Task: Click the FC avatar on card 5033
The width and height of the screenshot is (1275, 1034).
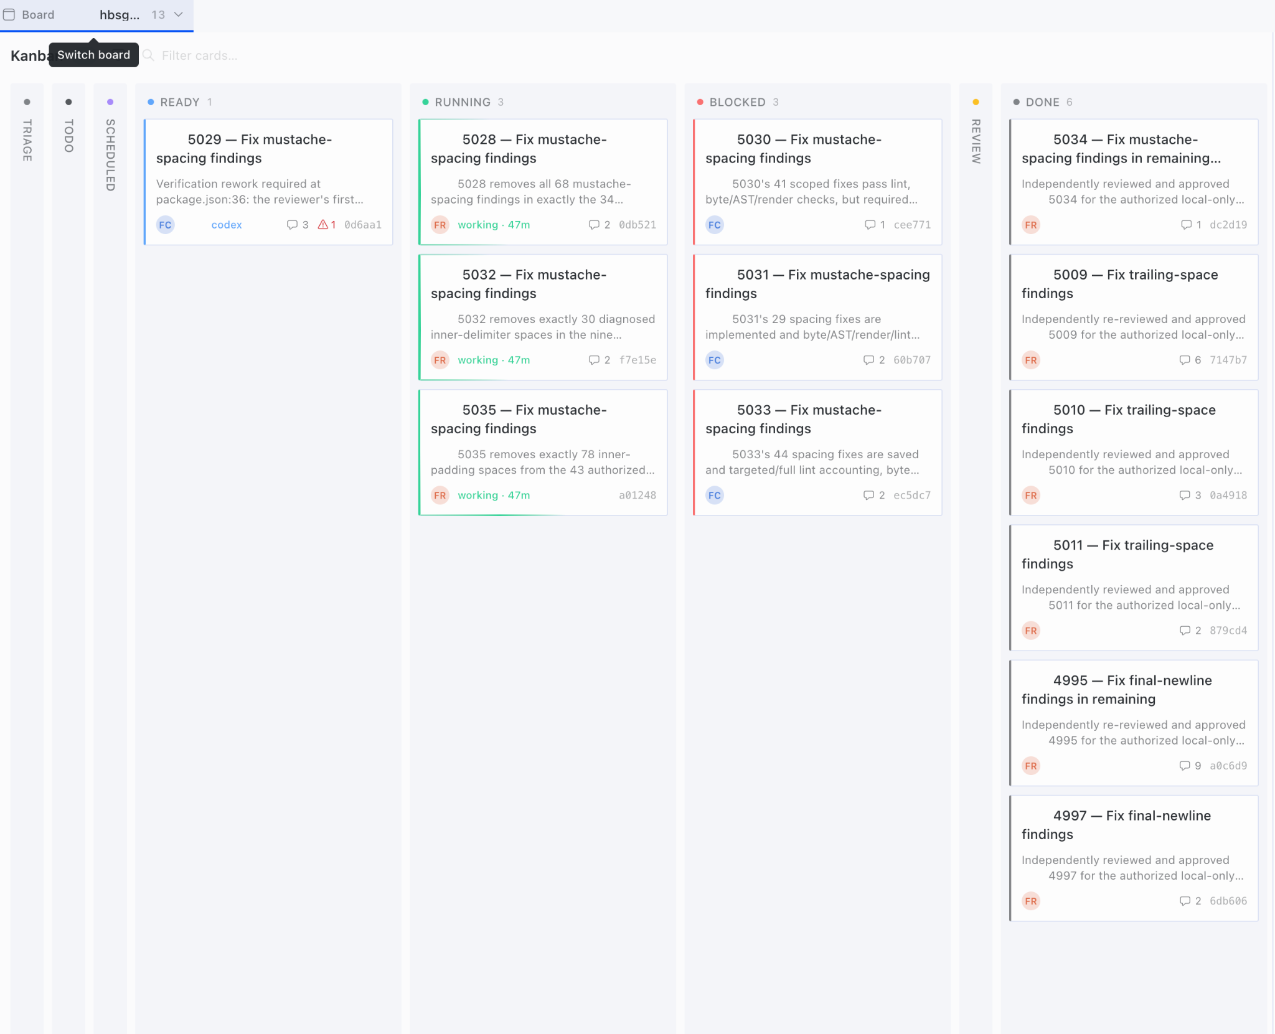Action: [715, 496]
